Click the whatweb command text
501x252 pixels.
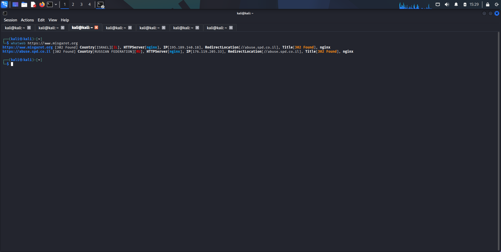pyautogui.click(x=18, y=43)
